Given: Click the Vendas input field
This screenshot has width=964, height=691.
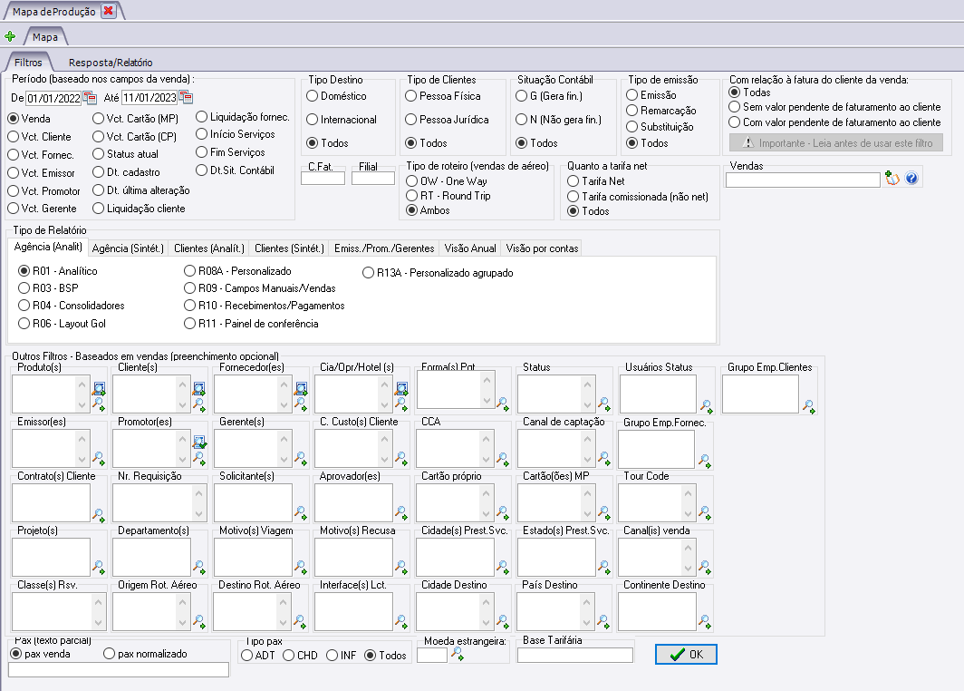Looking at the screenshot, I should pos(803,180).
